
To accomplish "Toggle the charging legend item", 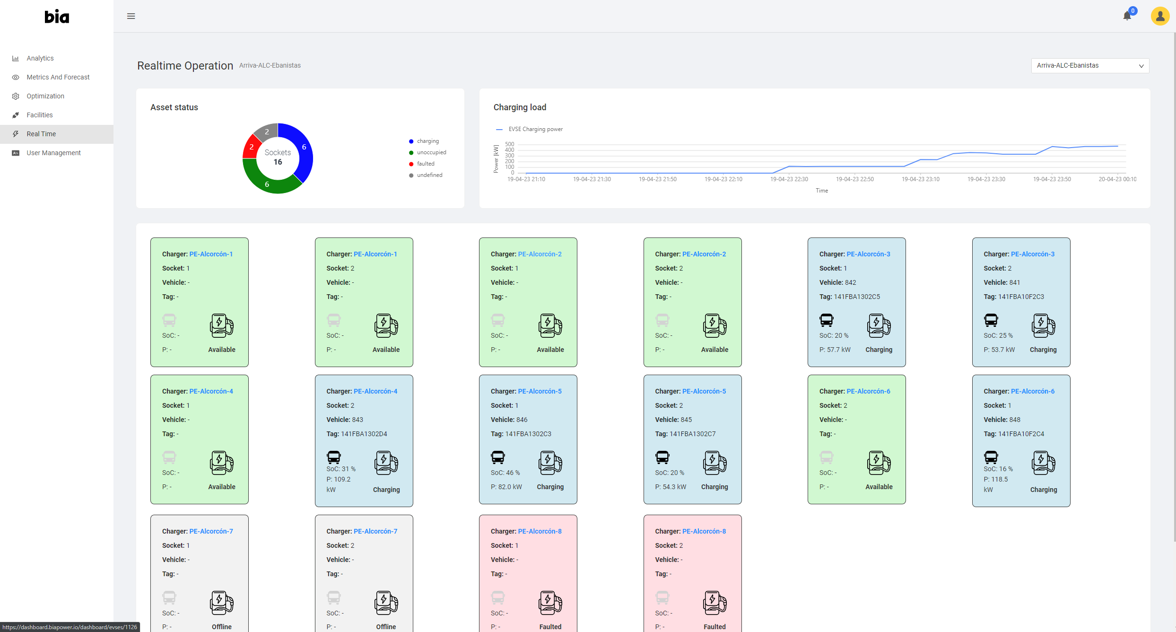I will point(427,141).
